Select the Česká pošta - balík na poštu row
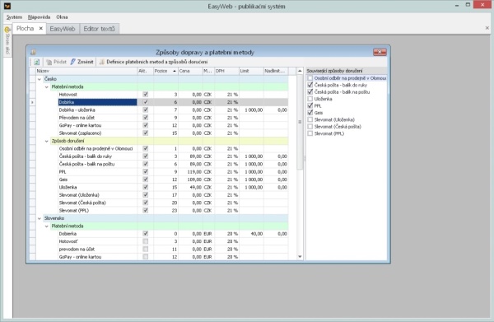The width and height of the screenshot is (494, 322). pos(161,164)
